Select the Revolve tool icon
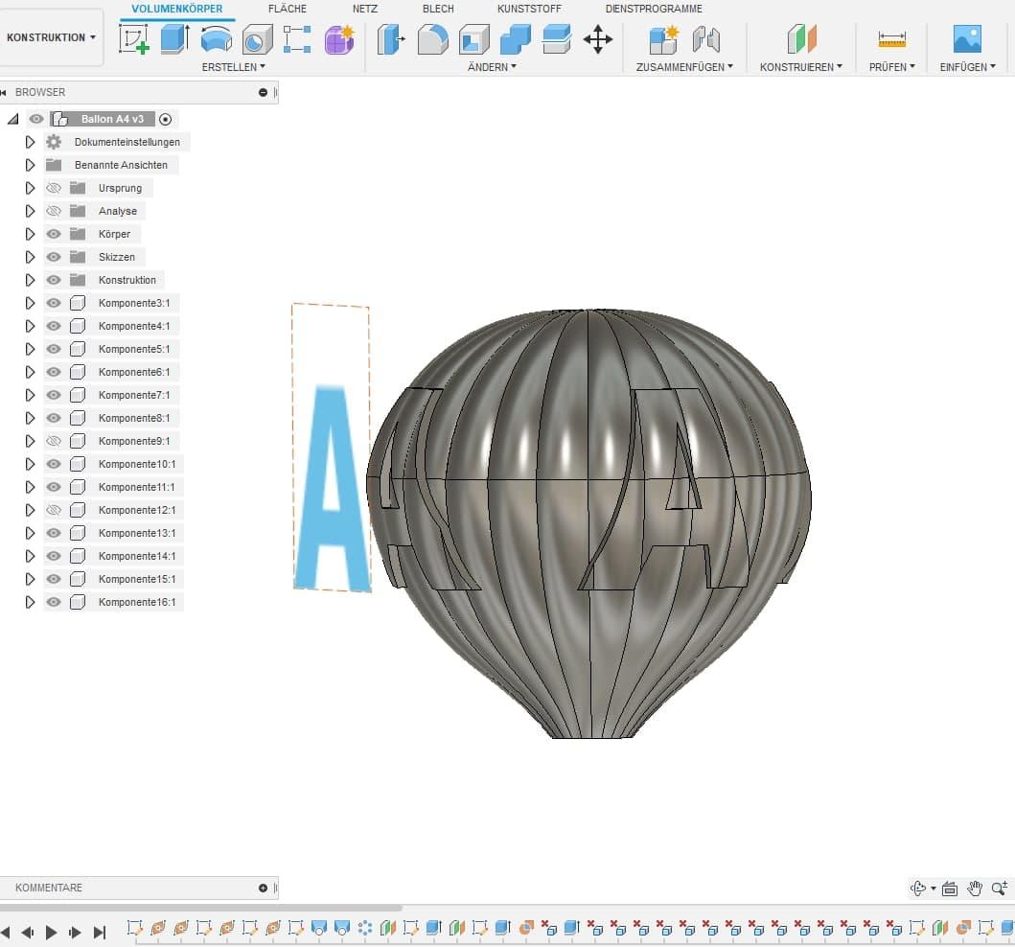The width and height of the screenshot is (1015, 947). (x=217, y=39)
